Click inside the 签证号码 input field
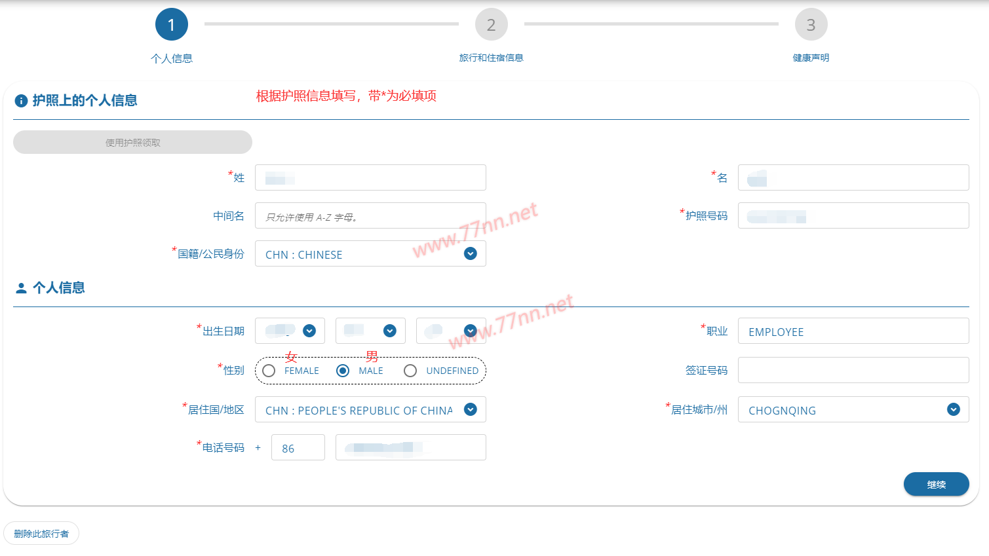Viewport: 989px width, 556px height. click(853, 370)
